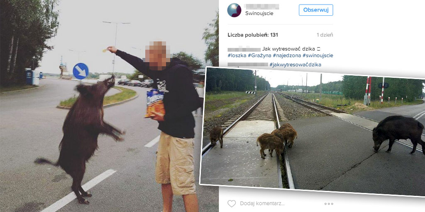This screenshot has height=212, width=425.
Task: Open the #Grażyna hashtag link
Action: click(260, 55)
